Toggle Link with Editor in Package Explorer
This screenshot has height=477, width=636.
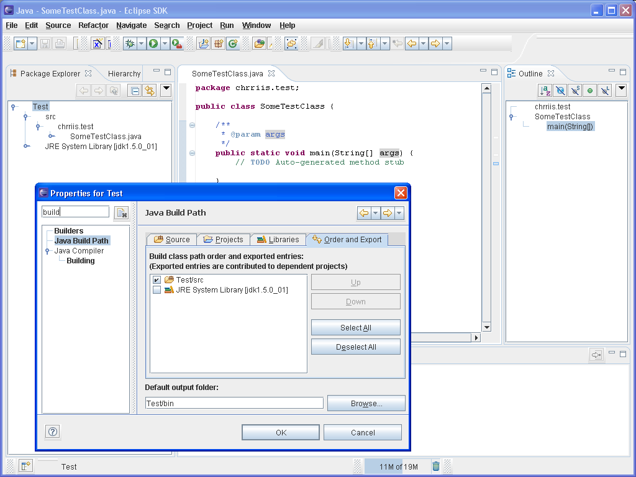click(x=150, y=91)
